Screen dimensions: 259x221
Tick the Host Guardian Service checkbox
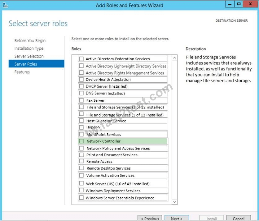click(x=81, y=120)
